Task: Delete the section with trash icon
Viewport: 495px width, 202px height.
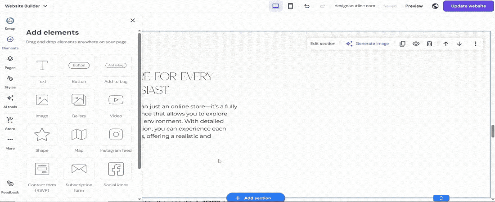Action: 429,44
